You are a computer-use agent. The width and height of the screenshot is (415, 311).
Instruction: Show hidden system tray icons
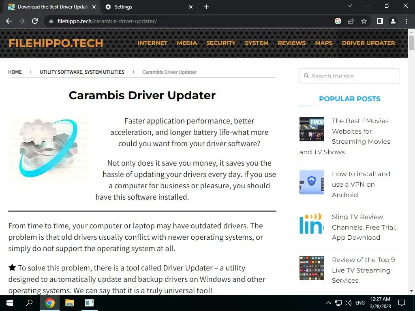(328, 303)
